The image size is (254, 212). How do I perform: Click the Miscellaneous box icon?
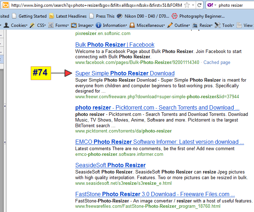click(x=132, y=25)
